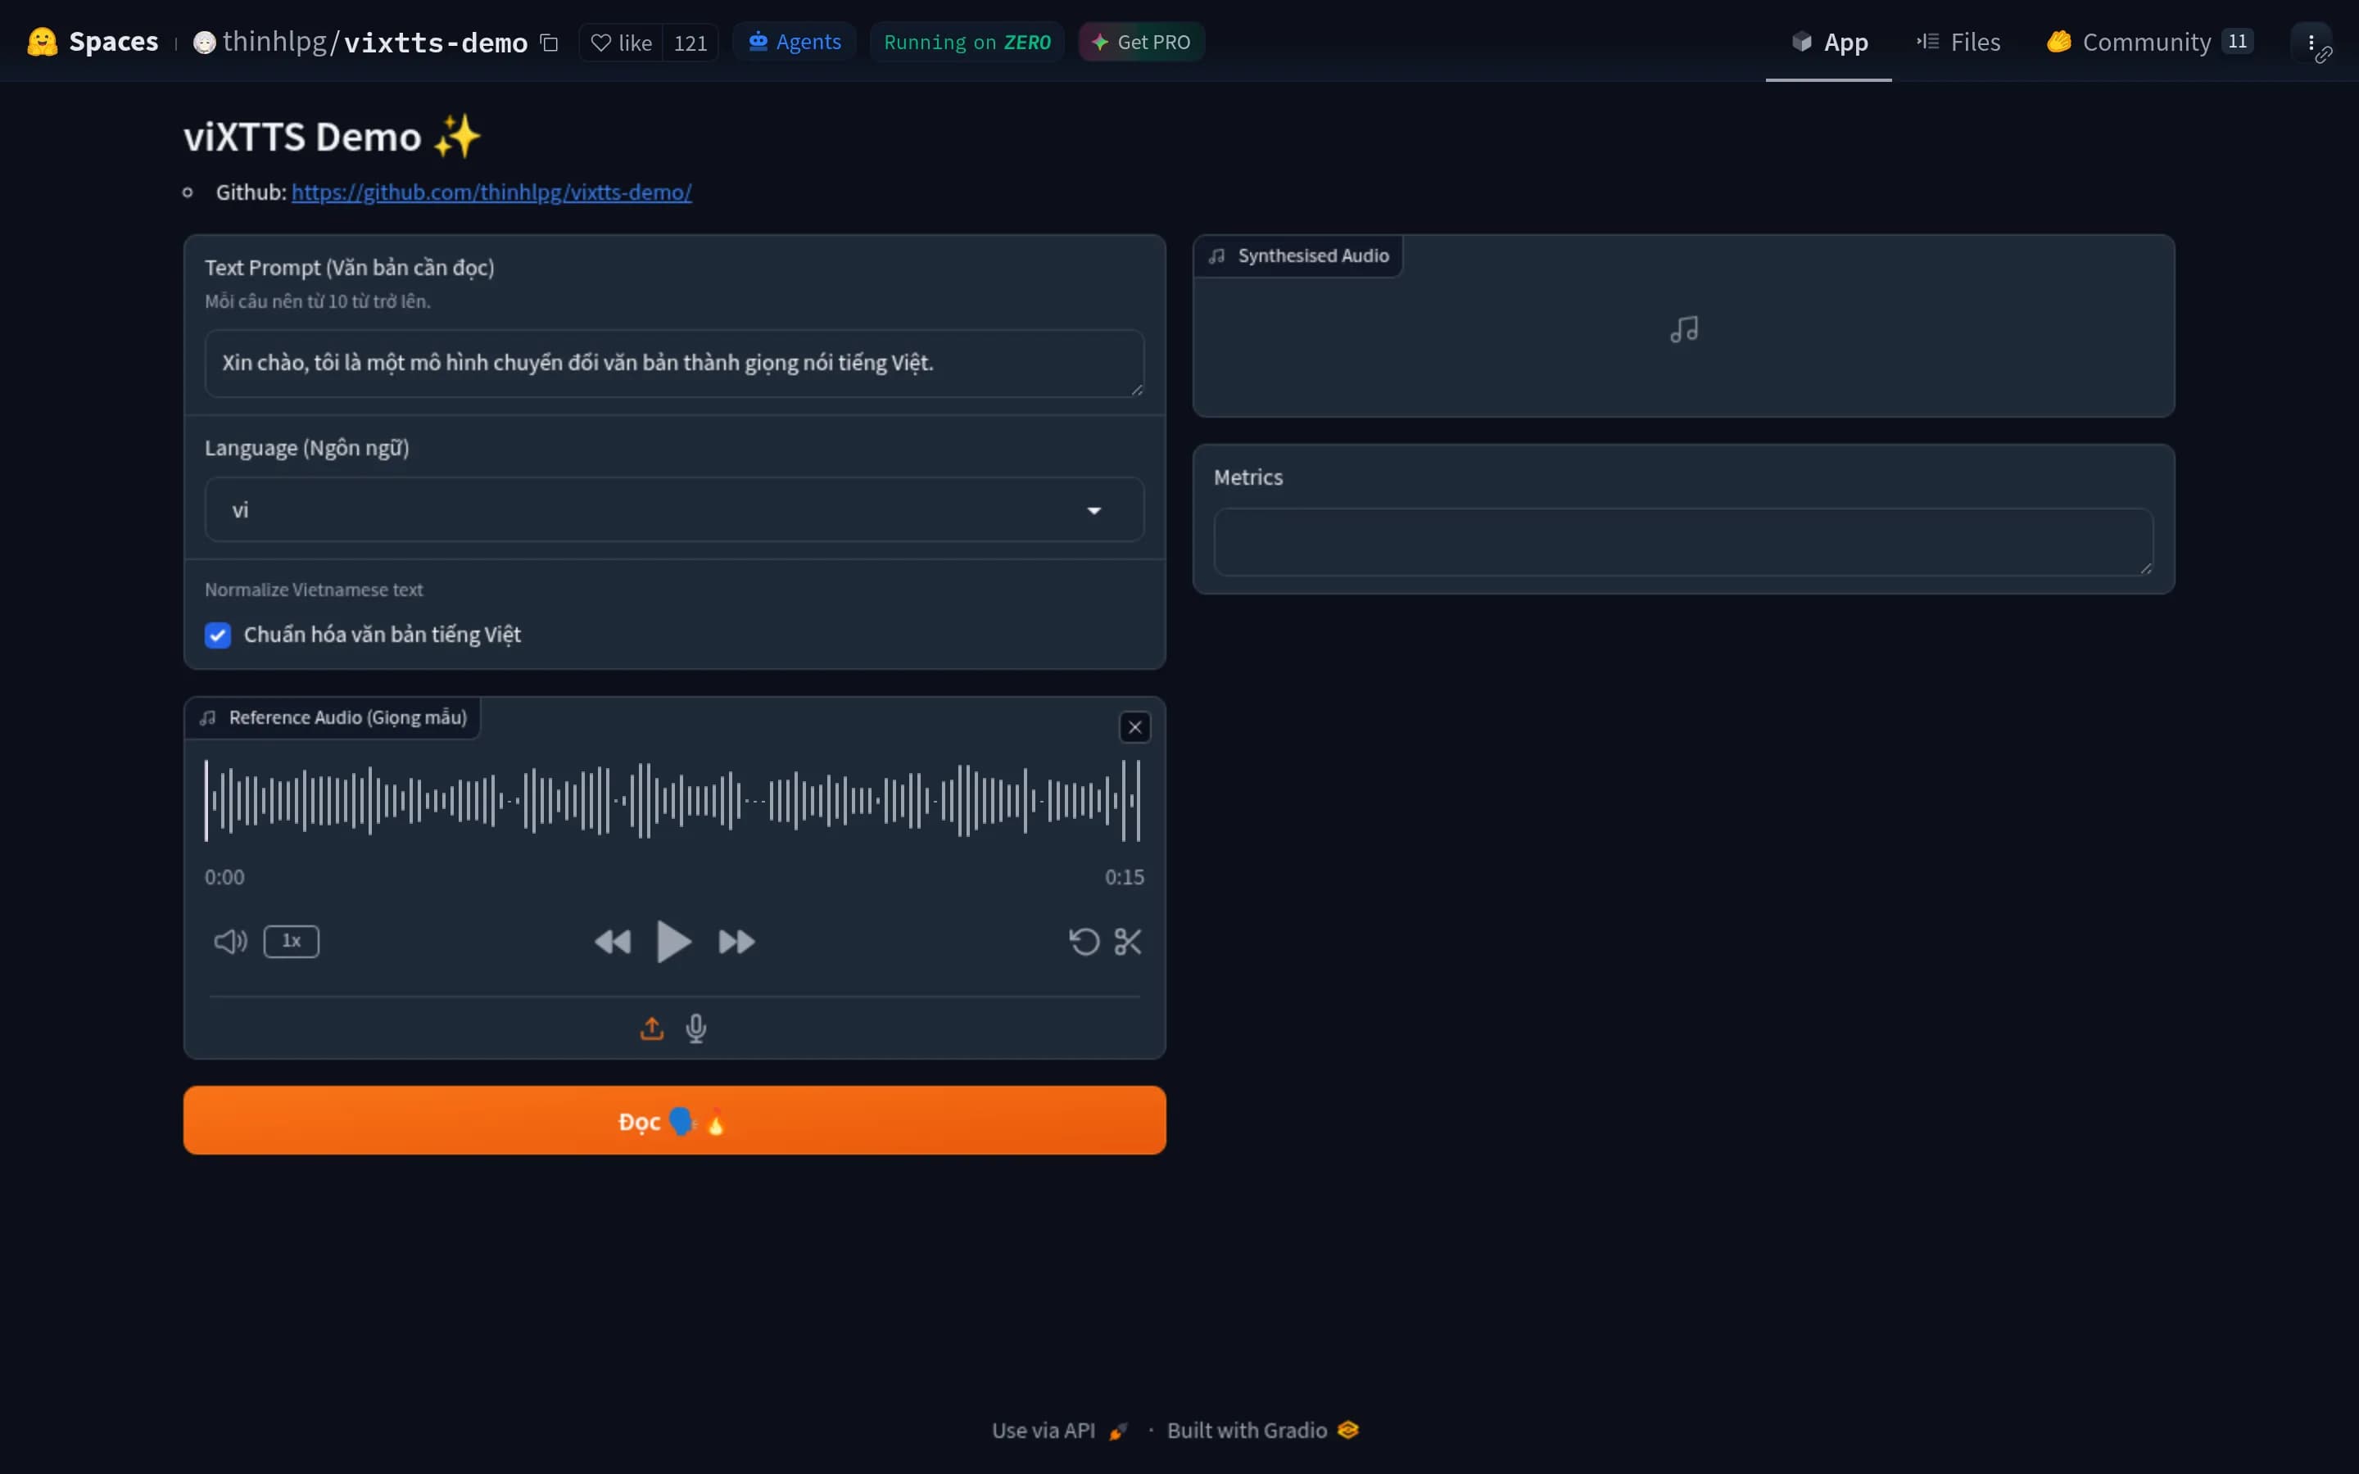The image size is (2359, 1474).
Task: Click Get PRO button
Action: click(x=1142, y=42)
